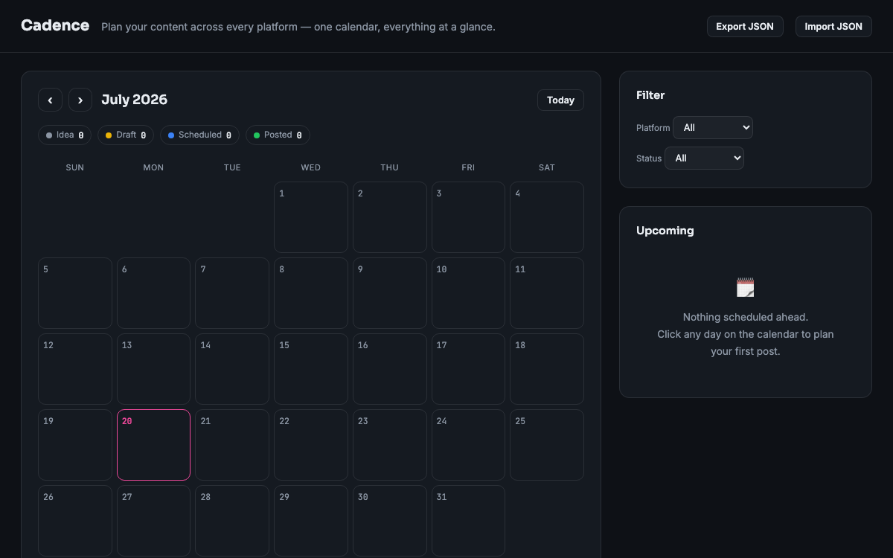Screen dimensions: 893x558
Task: Click the Today button
Action: [560, 100]
